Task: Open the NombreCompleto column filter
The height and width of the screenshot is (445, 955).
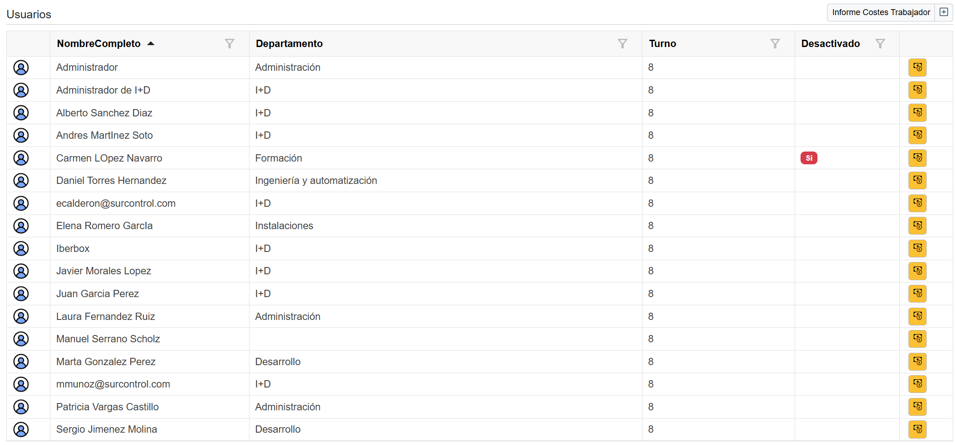Action: click(x=229, y=44)
